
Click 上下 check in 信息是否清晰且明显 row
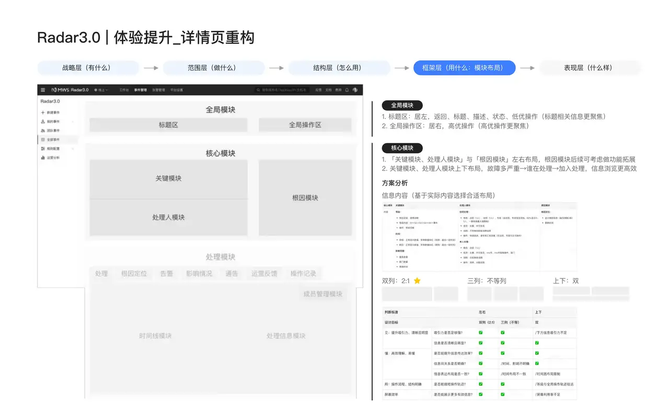point(536,343)
